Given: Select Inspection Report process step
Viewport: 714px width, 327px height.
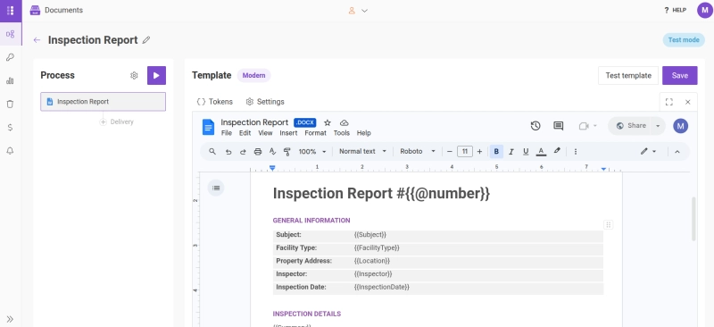Looking at the screenshot, I should pos(103,102).
